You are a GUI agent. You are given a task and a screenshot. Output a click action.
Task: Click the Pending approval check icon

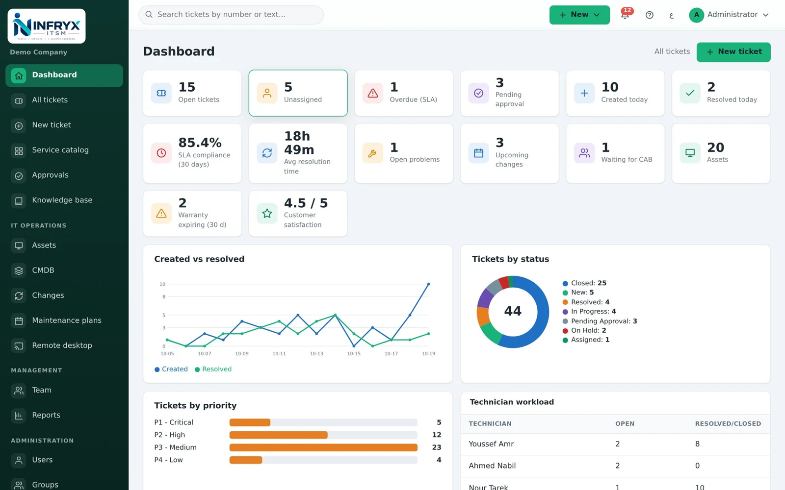(478, 93)
